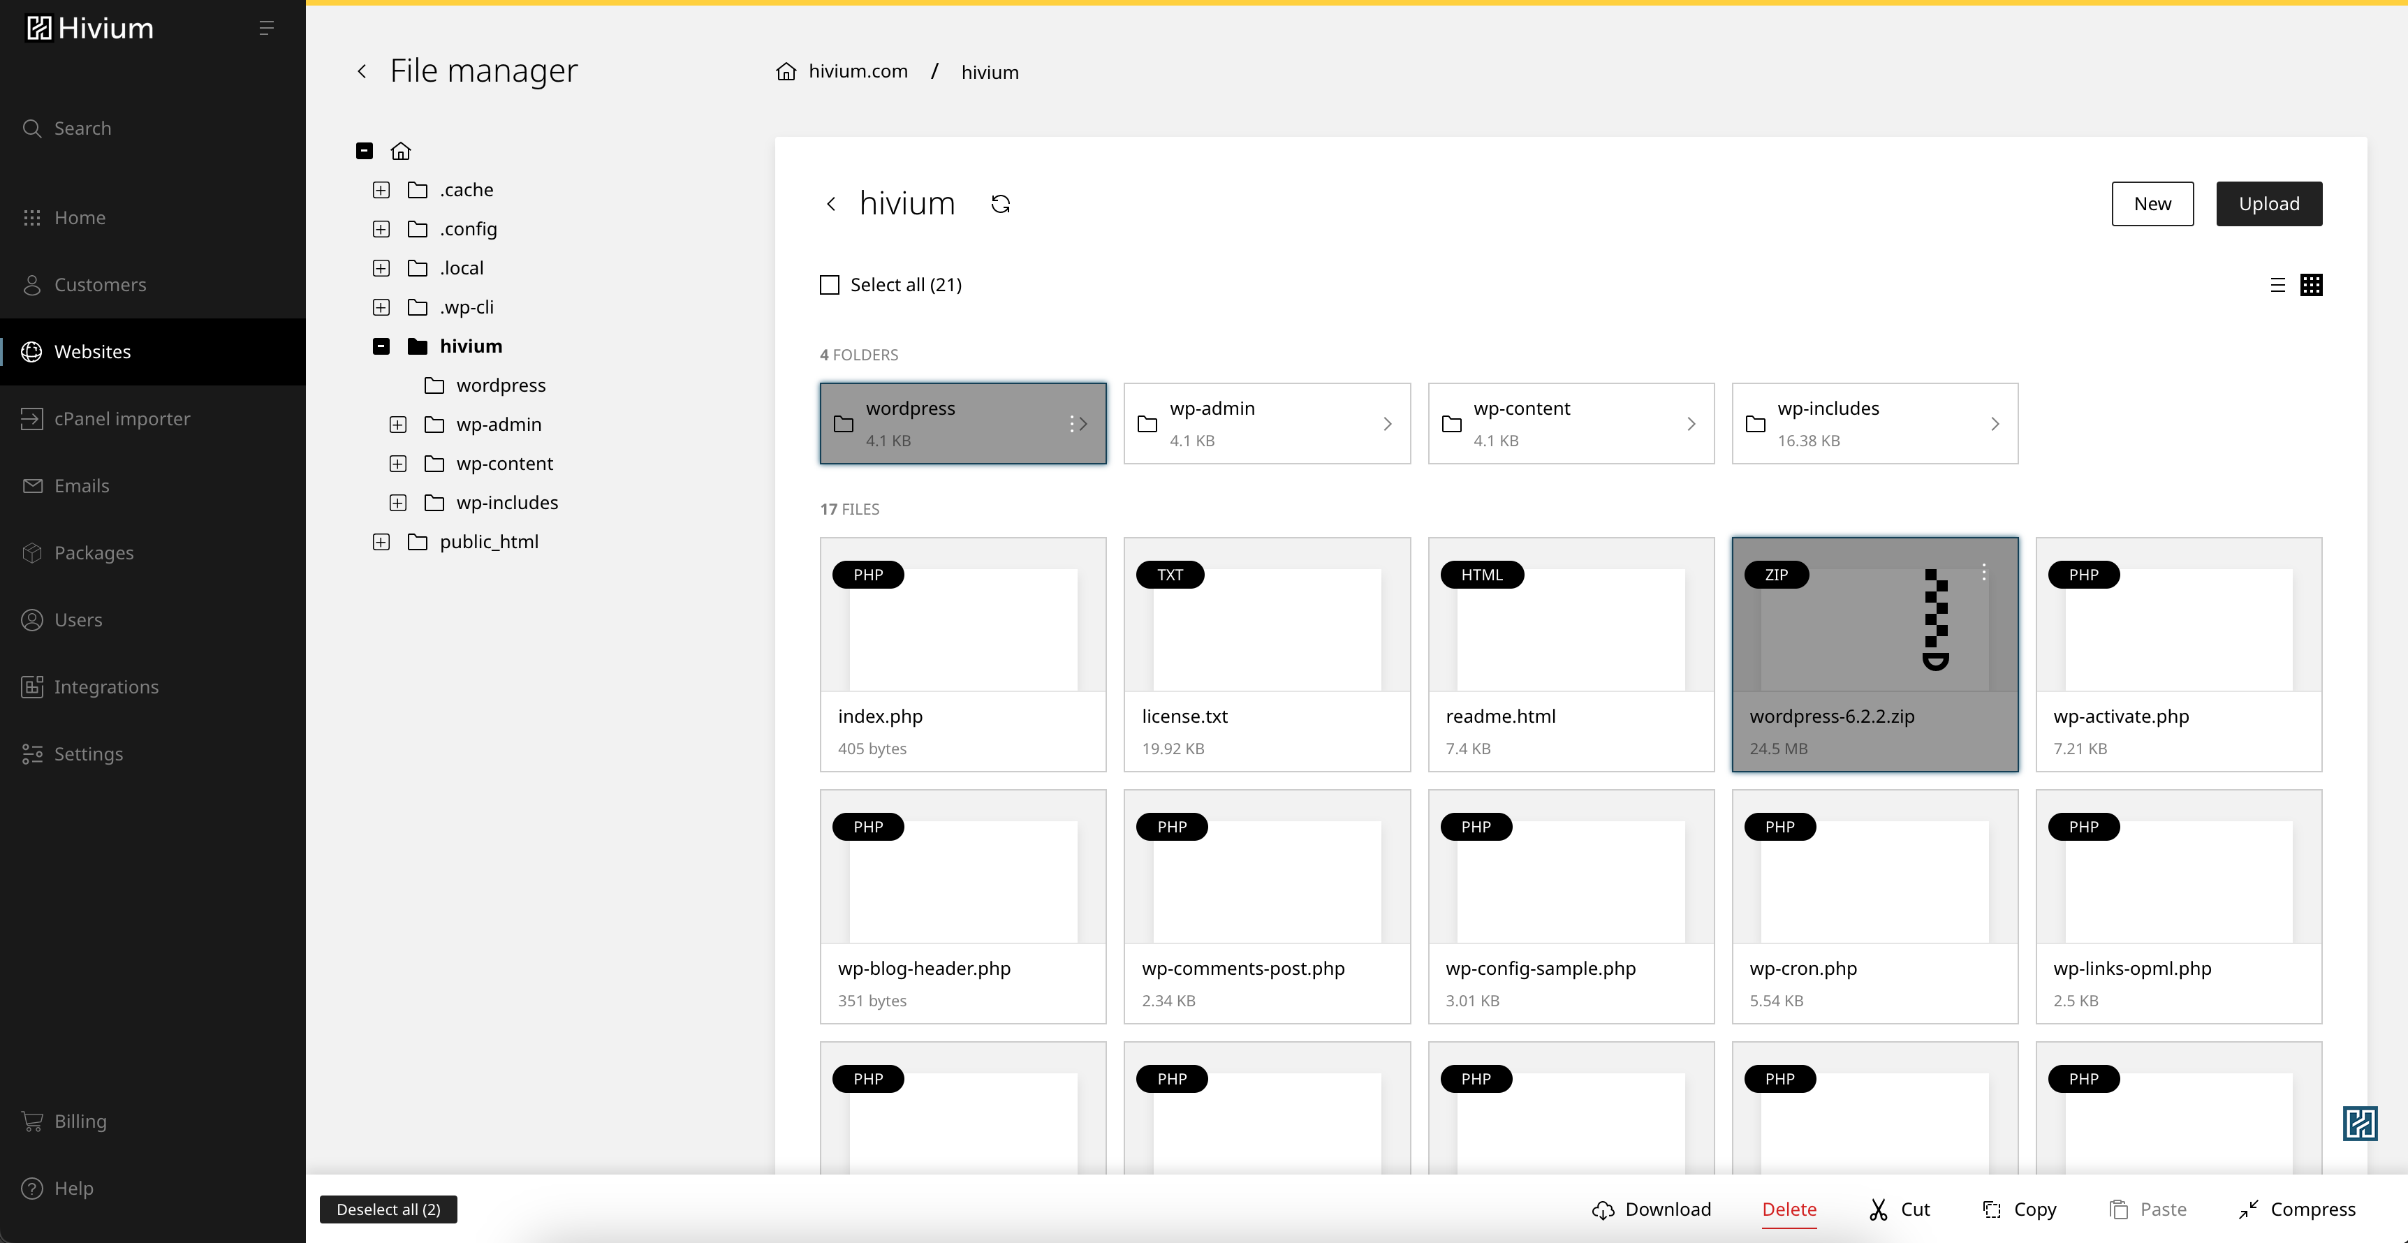
Task: Compress the selected items
Action: click(x=2297, y=1209)
